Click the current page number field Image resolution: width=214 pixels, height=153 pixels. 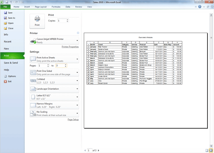click(x=90, y=151)
